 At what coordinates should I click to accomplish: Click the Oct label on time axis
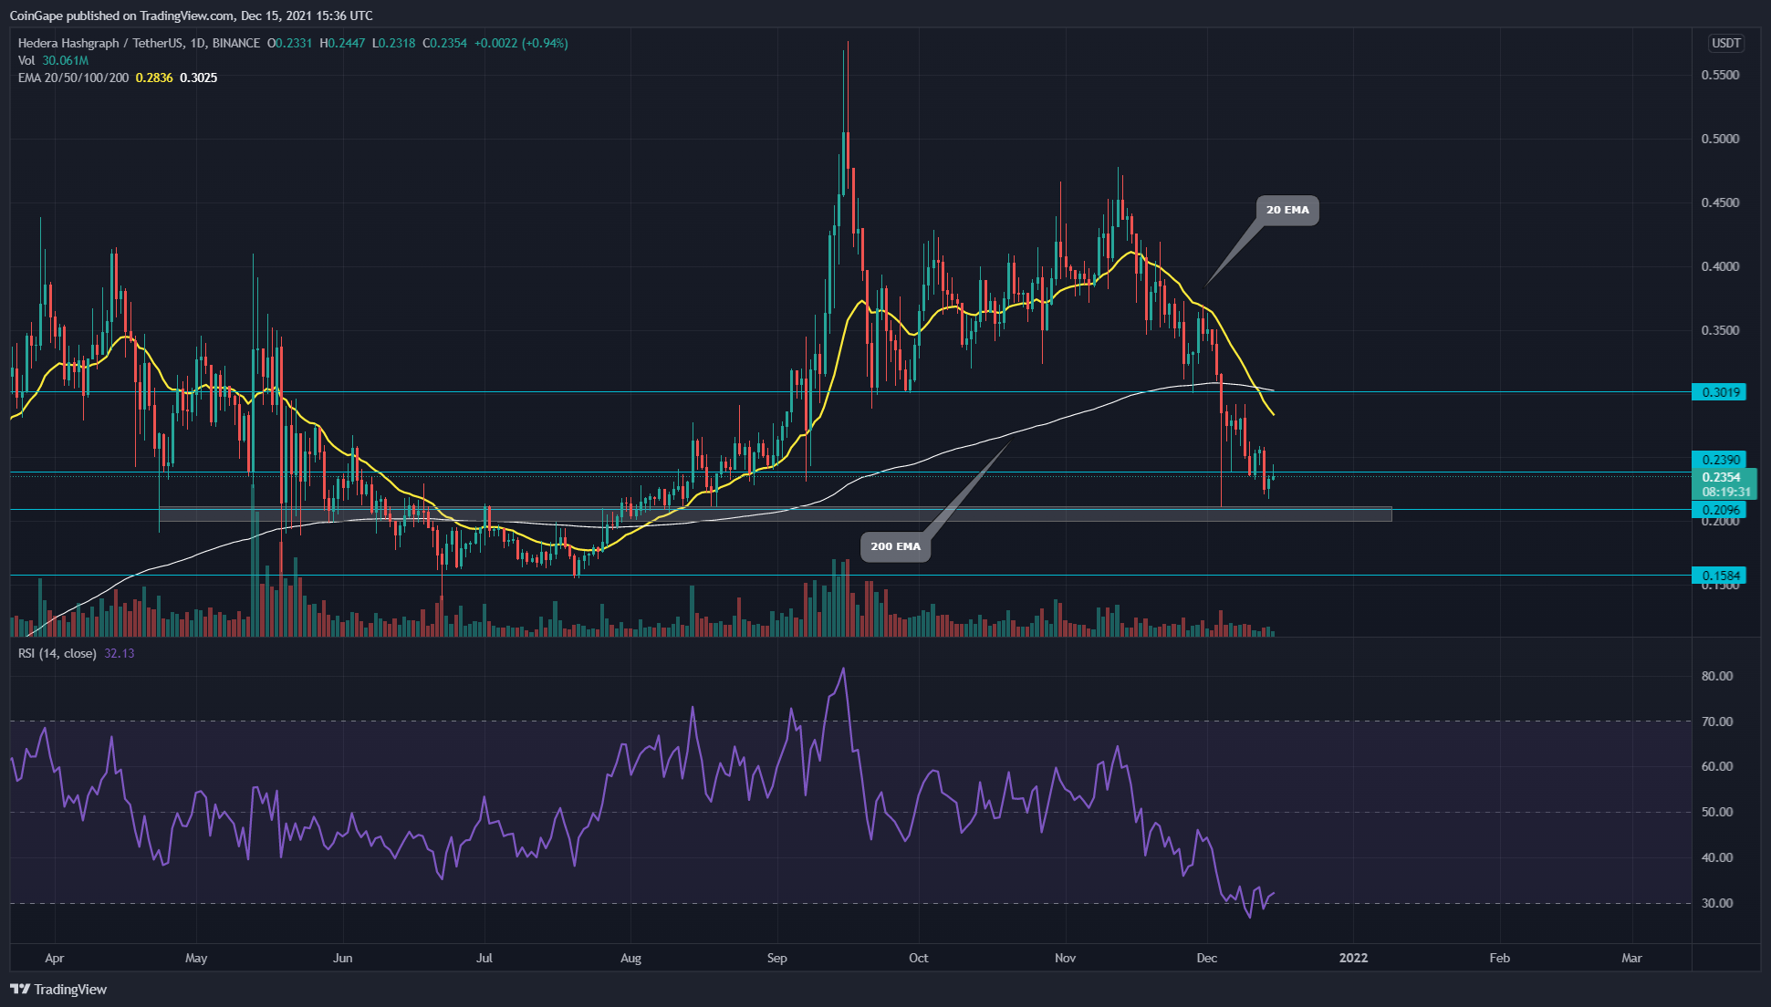(919, 959)
